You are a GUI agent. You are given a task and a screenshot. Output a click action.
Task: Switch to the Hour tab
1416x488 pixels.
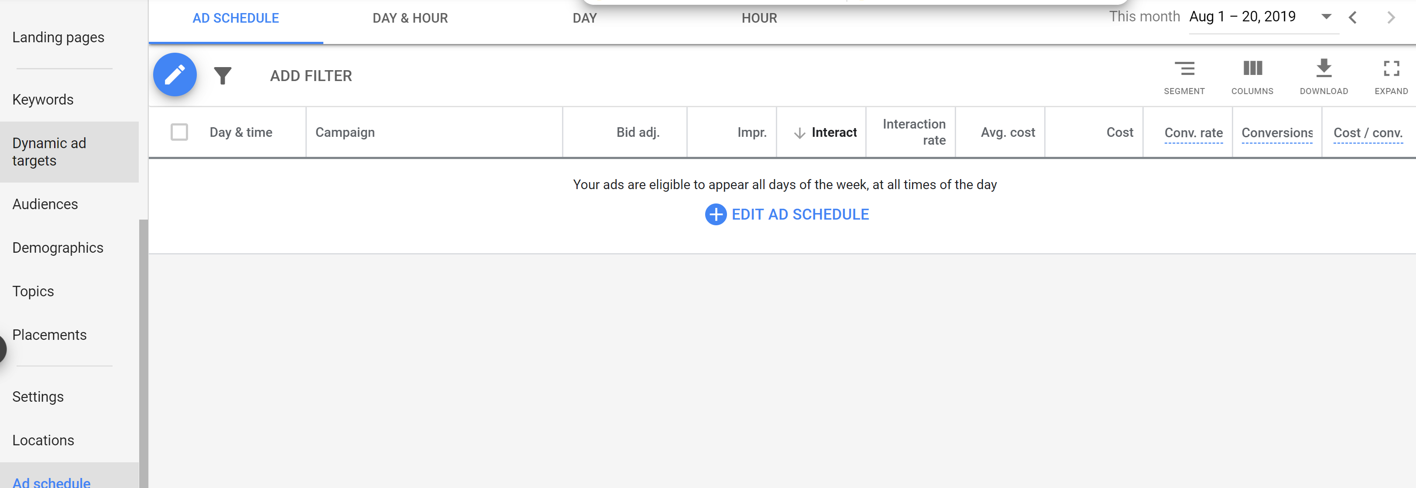(759, 18)
